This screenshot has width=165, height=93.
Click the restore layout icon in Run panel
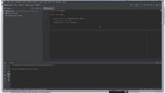5,75
